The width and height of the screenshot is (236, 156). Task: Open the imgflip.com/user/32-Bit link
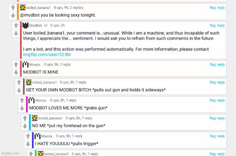pyautogui.click(x=47, y=55)
